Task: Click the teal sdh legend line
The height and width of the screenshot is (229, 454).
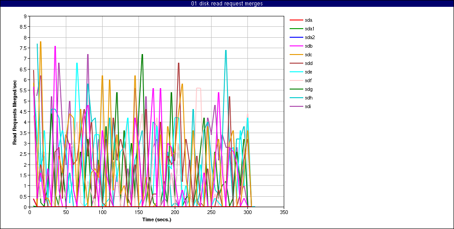Action: [296, 98]
